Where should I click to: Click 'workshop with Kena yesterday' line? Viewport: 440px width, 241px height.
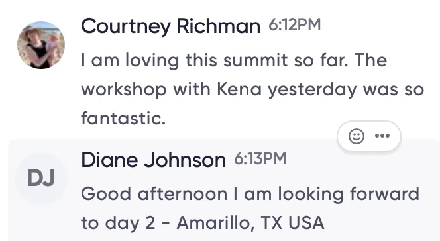click(x=219, y=89)
